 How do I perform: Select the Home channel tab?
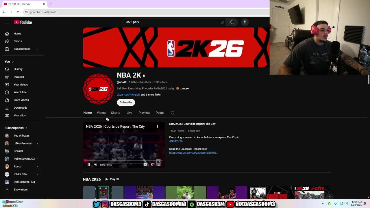point(88,113)
